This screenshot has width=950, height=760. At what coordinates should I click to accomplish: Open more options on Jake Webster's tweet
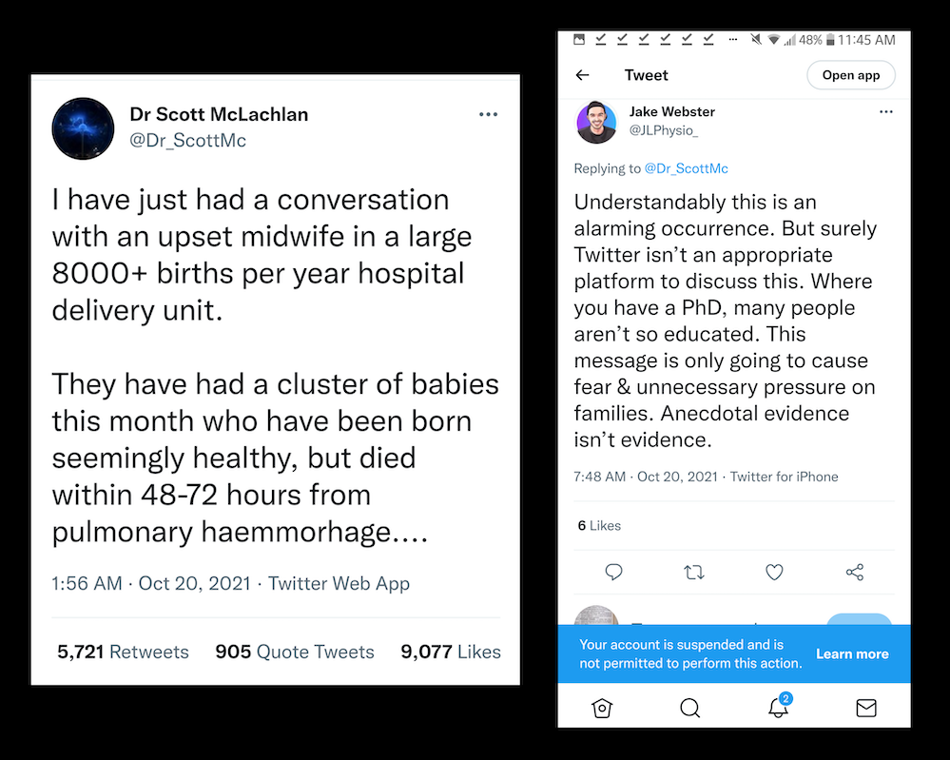886,111
